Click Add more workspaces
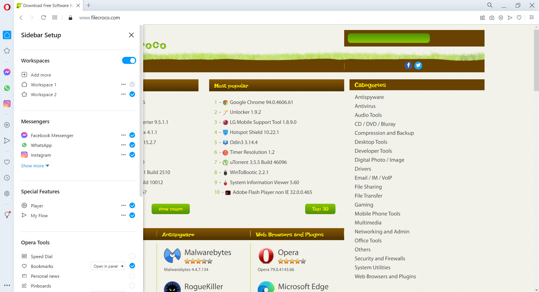Screen dimensions: 539x292 tap(36, 75)
